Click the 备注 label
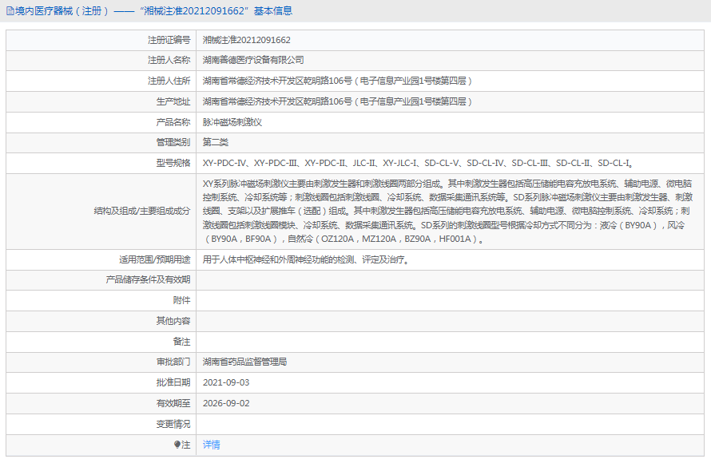The height and width of the screenshot is (463, 711). [181, 342]
